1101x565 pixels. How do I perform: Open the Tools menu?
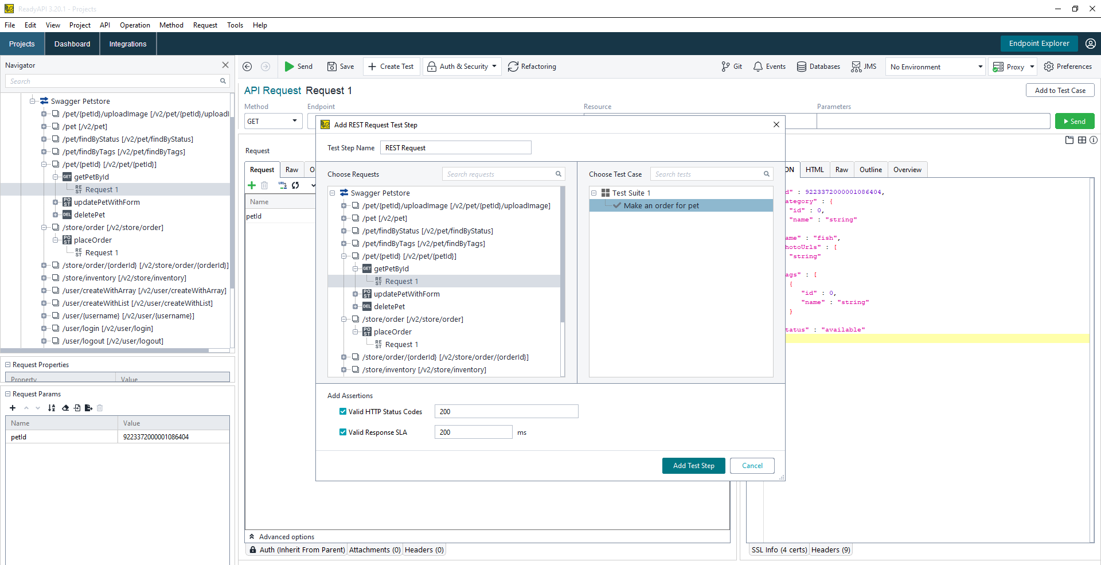(x=235, y=25)
